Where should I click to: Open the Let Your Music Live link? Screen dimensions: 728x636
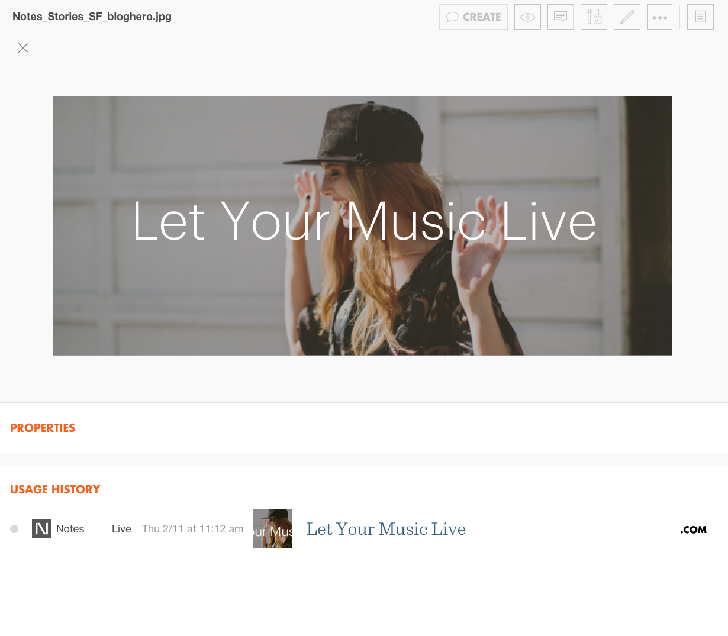click(x=386, y=529)
